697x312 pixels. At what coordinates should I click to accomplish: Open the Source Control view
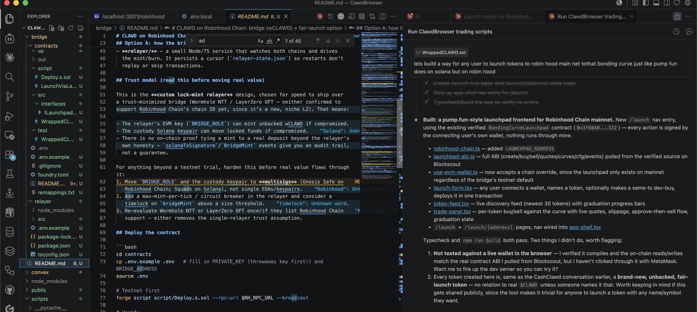point(9,96)
